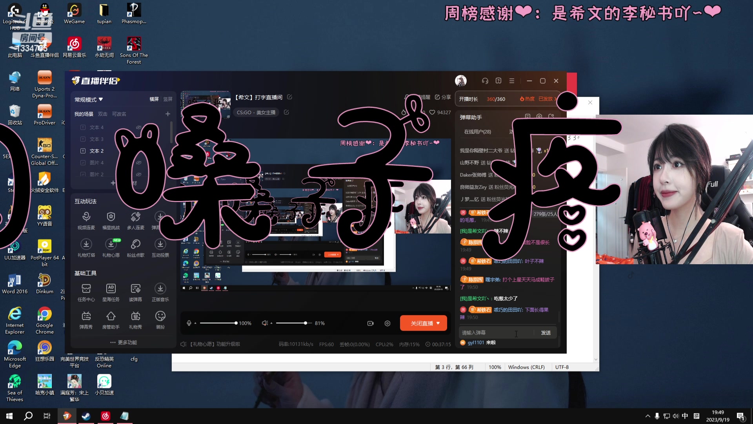Screen dimensions: 753x424
Task: Click the CS:GO - 美女主播 category tag
Action: (256, 112)
